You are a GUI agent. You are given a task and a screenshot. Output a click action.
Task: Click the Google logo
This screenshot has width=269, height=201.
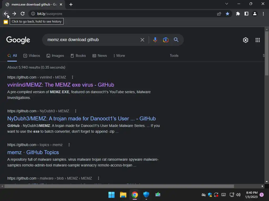[x=18, y=40]
